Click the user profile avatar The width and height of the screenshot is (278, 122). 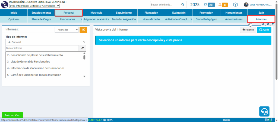pyautogui.click(x=246, y=5)
